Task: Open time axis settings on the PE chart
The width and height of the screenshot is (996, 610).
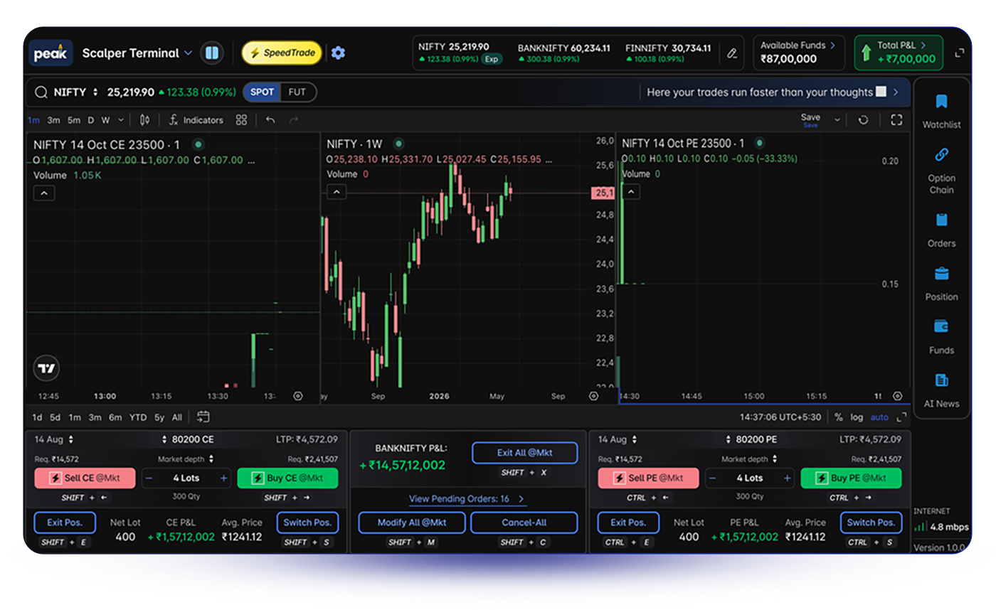Action: 898,396
